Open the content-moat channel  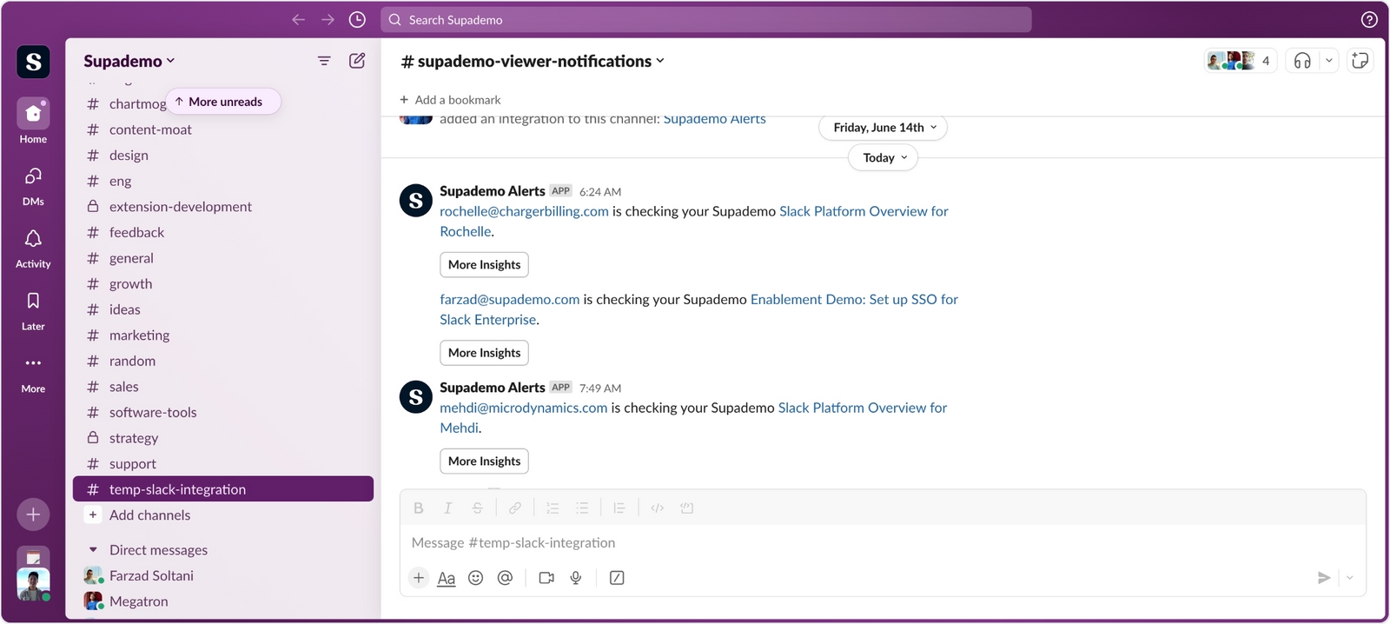point(223,129)
